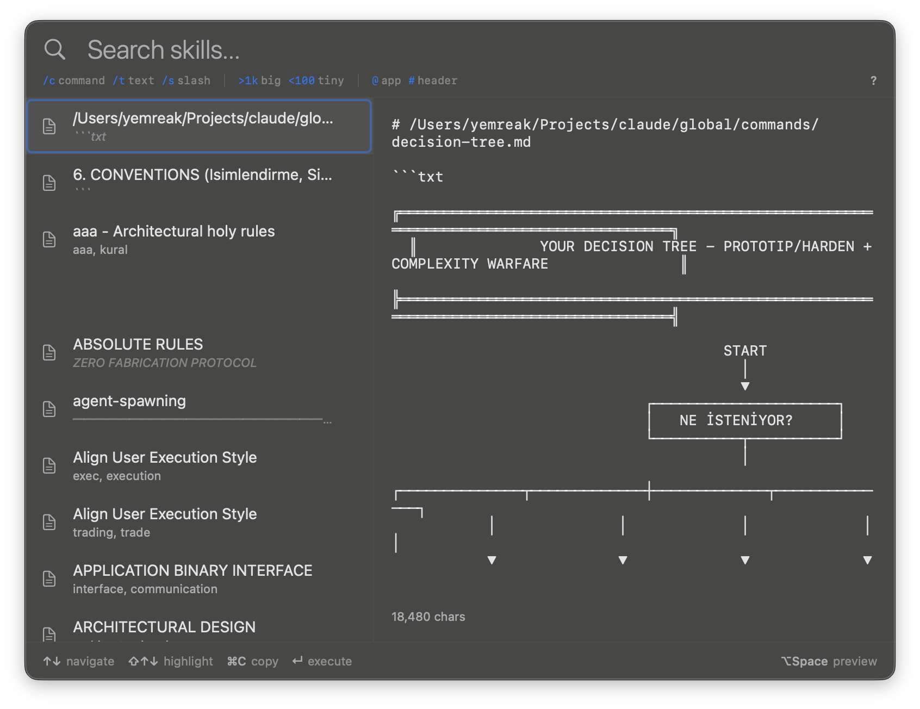This screenshot has width=920, height=709.
Task: Click the document icon beside "aaa - Architectural holy rules"
Action: click(x=49, y=240)
